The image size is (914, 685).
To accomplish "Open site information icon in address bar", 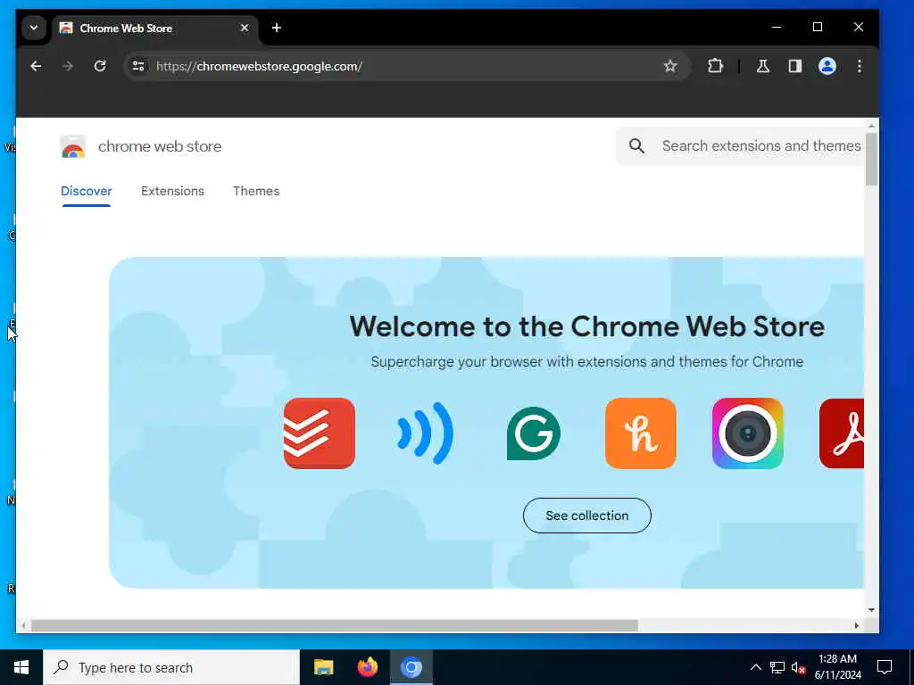I will (x=138, y=66).
